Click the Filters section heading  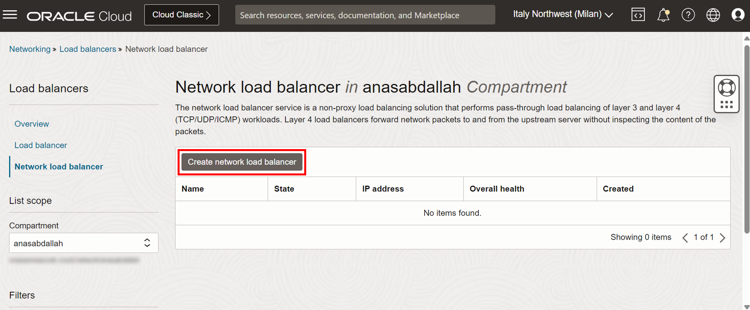[22, 295]
